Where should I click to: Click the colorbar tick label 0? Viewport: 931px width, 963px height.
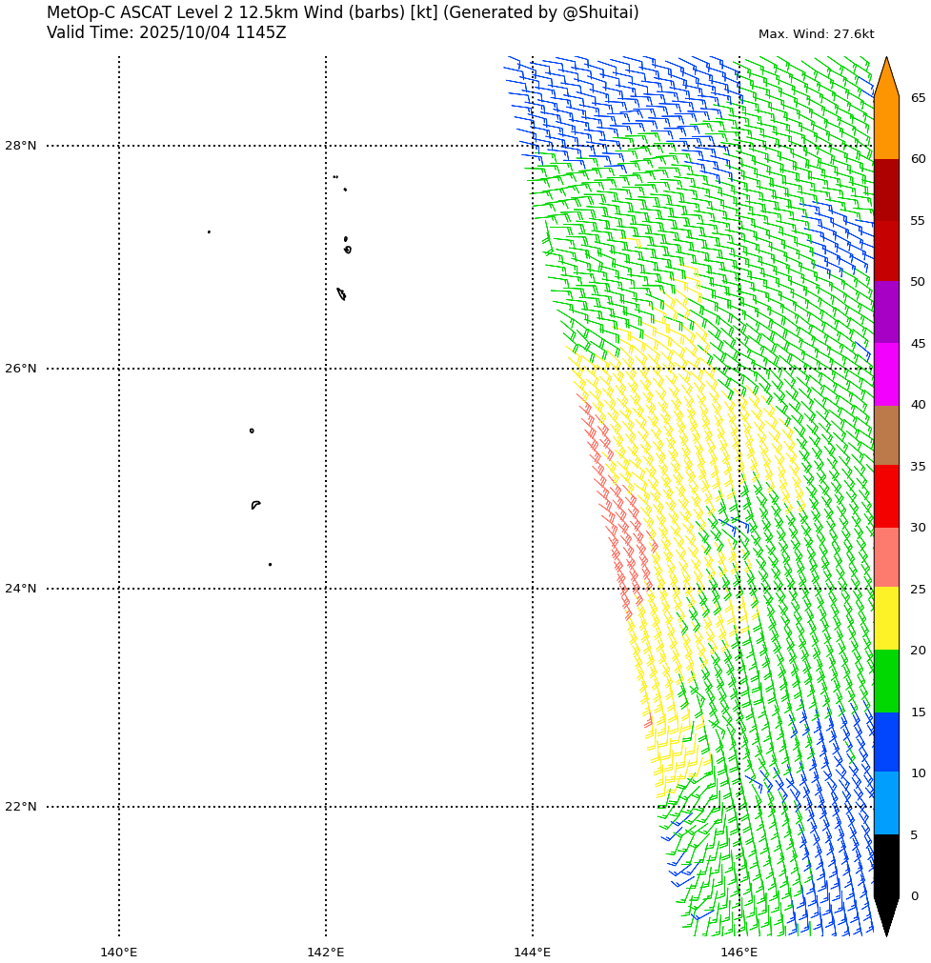tap(915, 896)
